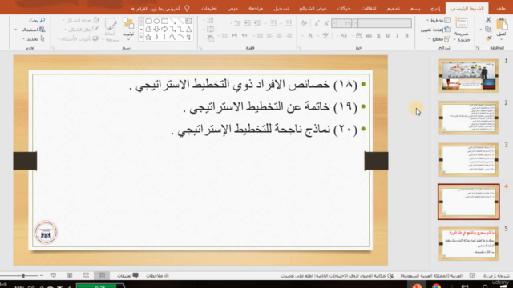The width and height of the screenshot is (513, 288).
Task: Open the Design (تصميم) tab
Action: point(393,9)
